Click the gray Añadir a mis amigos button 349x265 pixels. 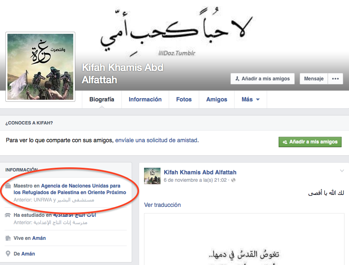pyautogui.click(x=263, y=79)
